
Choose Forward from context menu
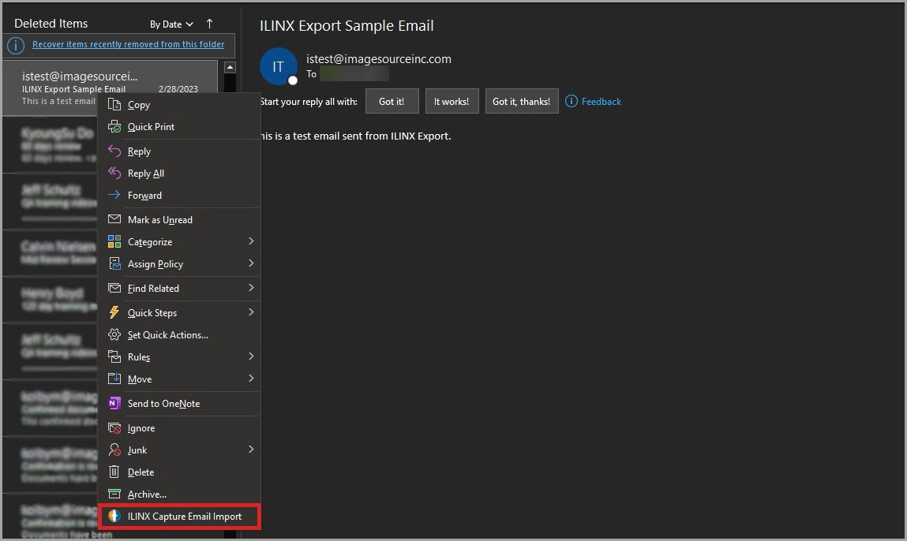tap(179, 196)
